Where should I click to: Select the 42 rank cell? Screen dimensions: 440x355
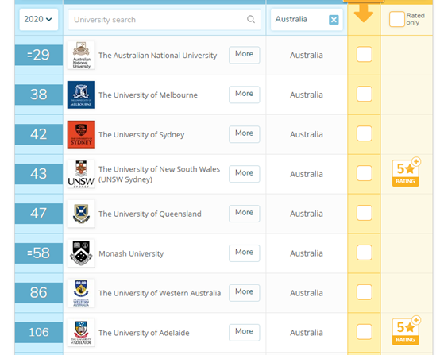tap(39, 134)
